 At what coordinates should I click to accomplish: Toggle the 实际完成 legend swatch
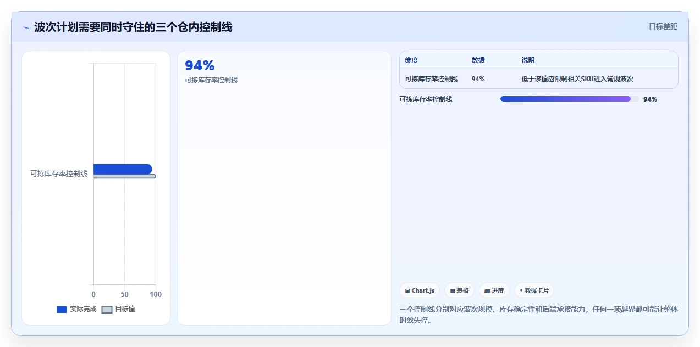(x=62, y=309)
